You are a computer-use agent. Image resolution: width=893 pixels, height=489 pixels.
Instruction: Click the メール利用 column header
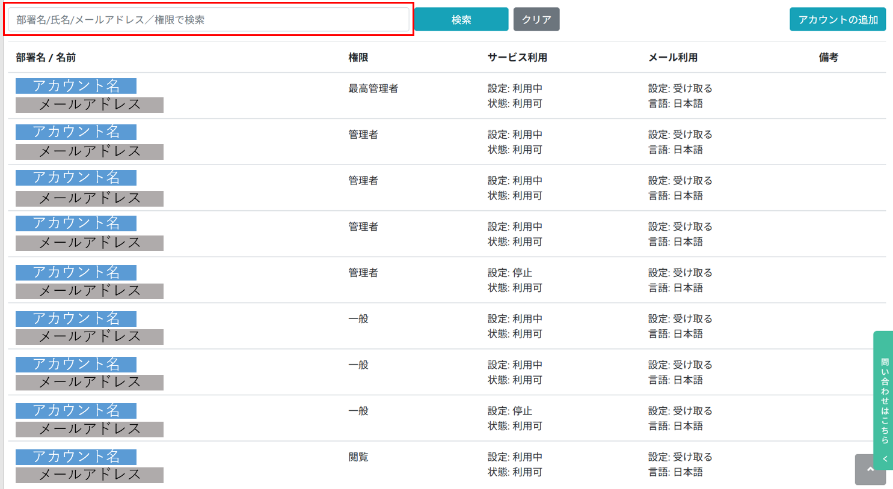tap(673, 58)
